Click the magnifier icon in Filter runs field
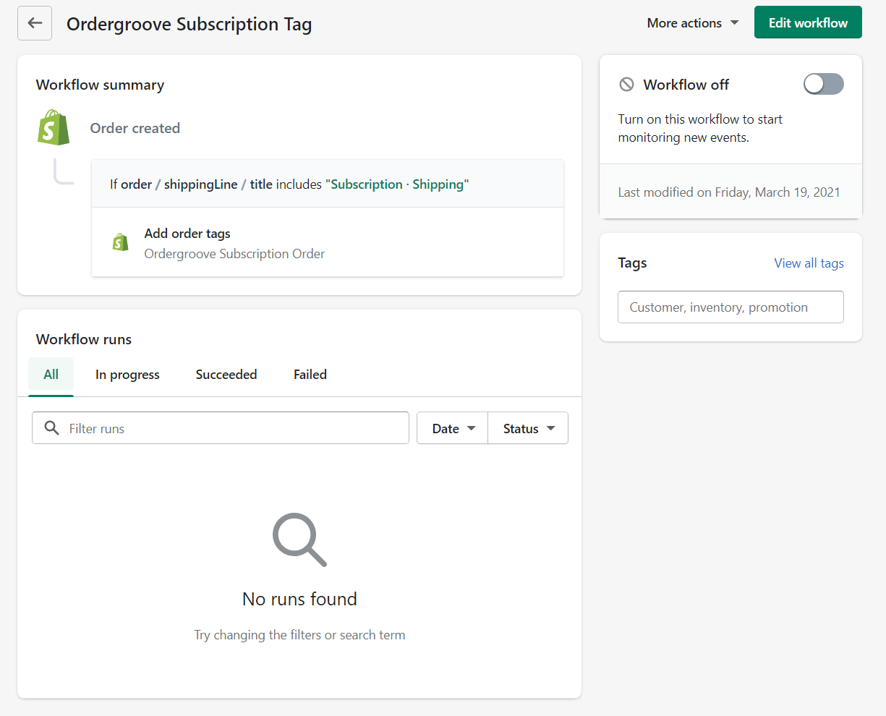Image resolution: width=886 pixels, height=716 pixels. coord(51,427)
